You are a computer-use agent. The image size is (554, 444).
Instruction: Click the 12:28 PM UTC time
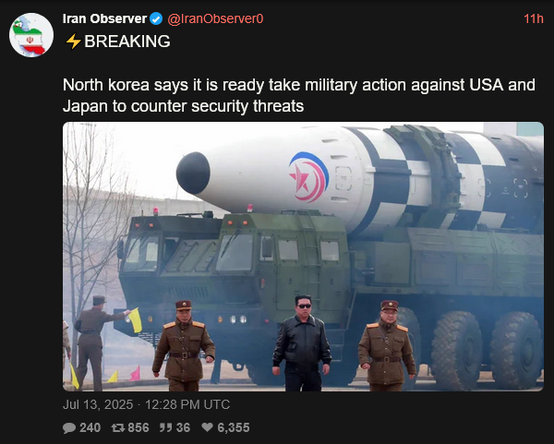(187, 404)
